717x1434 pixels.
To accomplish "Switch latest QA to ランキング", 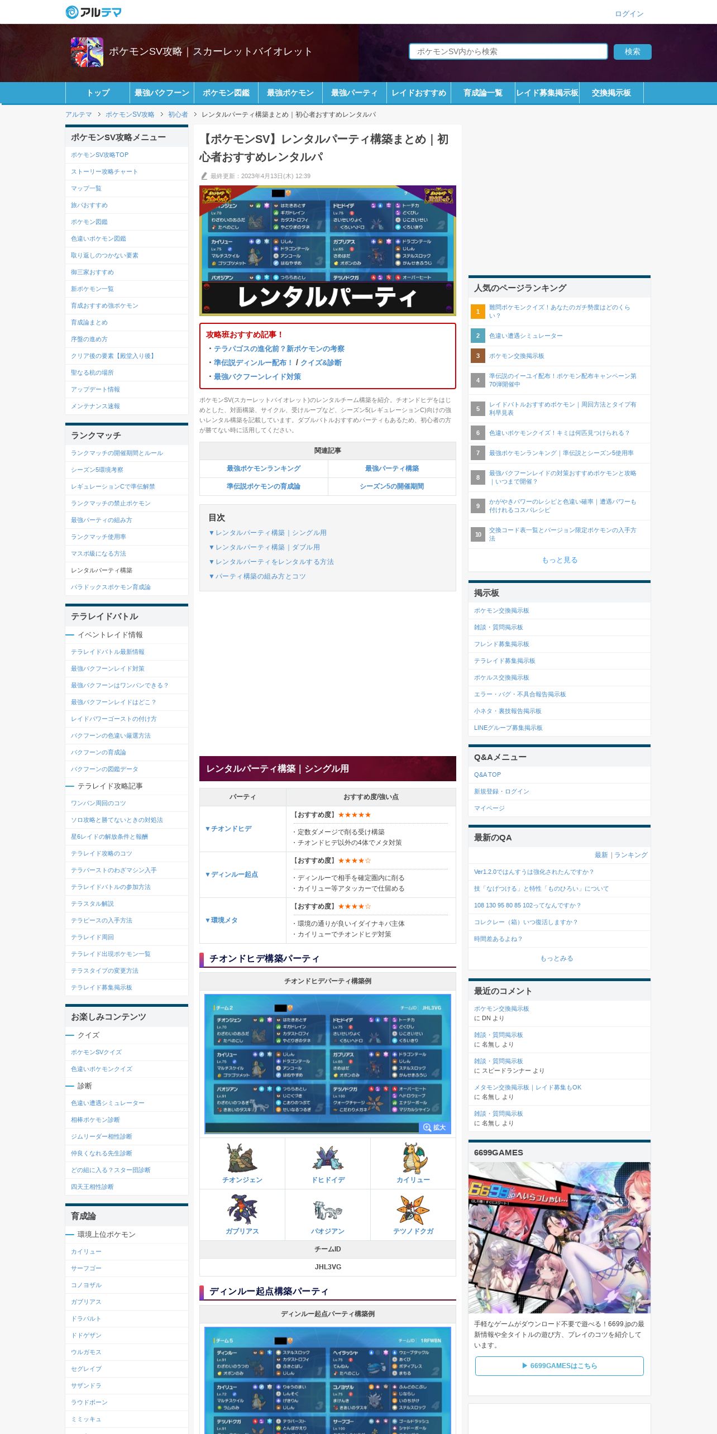I will [631, 855].
